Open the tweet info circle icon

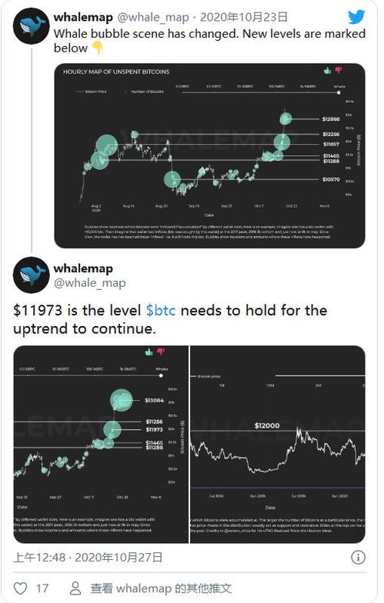pos(358,557)
